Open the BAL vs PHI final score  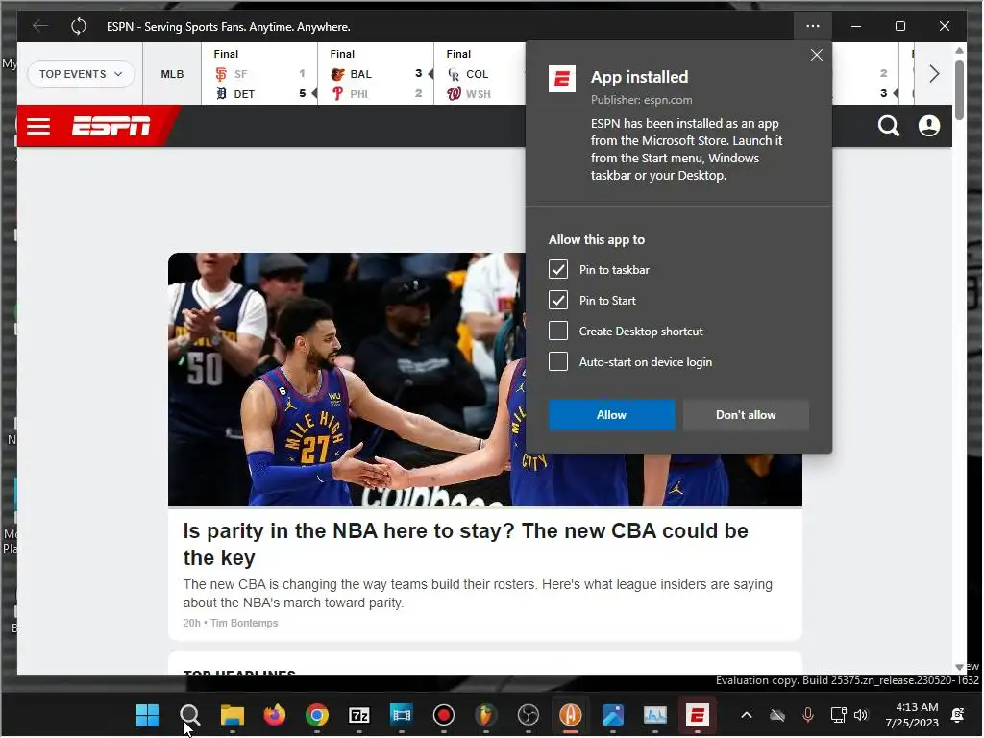[x=376, y=74]
